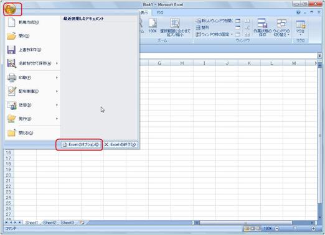Expand the Send submenu arrow

(x=57, y=105)
